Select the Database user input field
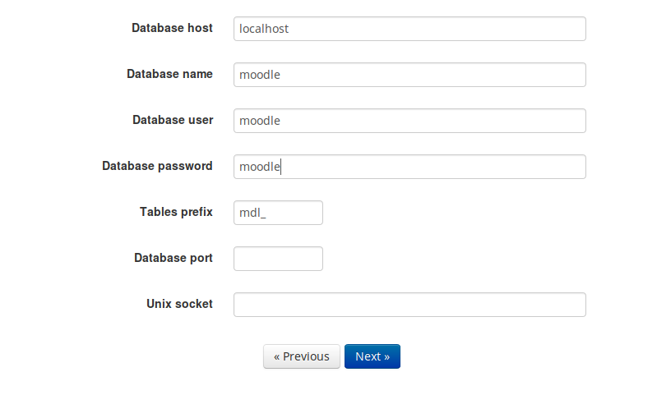The image size is (657, 395). coord(409,121)
